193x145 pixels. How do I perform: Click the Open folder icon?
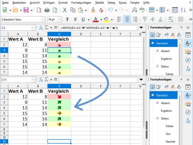pyautogui.click(x=15, y=10)
